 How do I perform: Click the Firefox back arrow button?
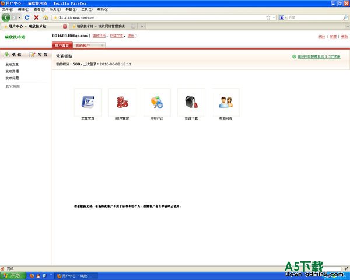(6, 17)
